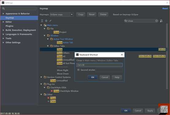
Task: Collapse the Editor Tabs node arrow
Action: pyautogui.click(x=48, y=46)
